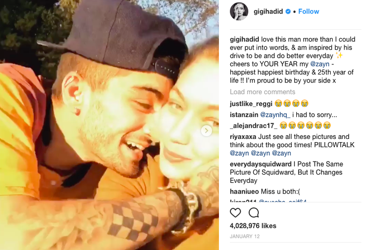Open riyaxaxa commenter profile
This screenshot has width=371, height=250.
click(x=243, y=137)
